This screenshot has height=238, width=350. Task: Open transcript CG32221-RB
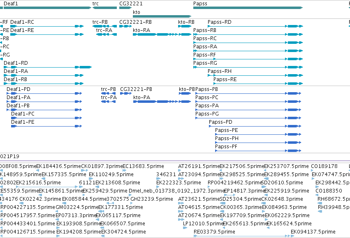135,22
